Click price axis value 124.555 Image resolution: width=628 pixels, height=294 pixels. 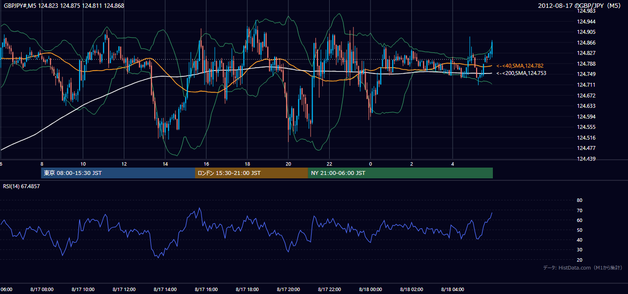pyautogui.click(x=586, y=127)
